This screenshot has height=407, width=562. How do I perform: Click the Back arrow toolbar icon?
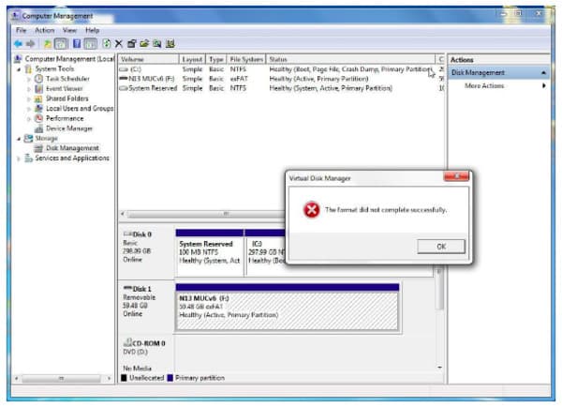pyautogui.click(x=18, y=44)
